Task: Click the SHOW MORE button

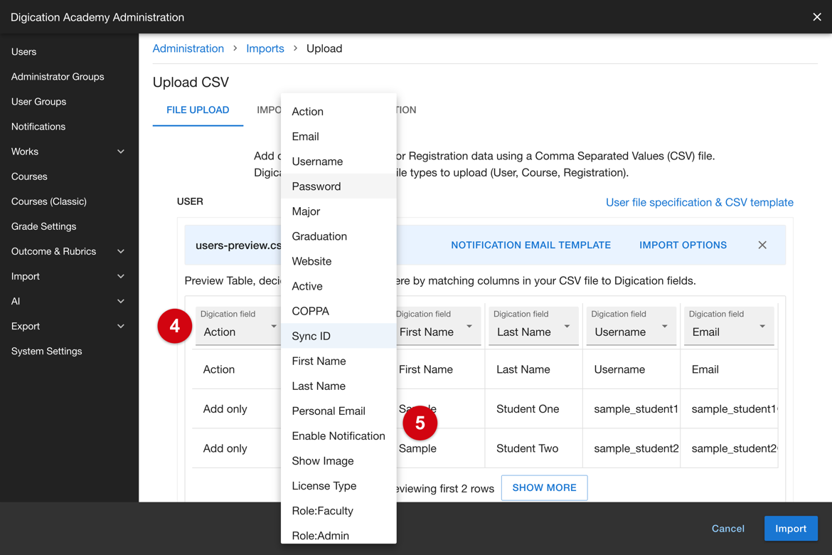Action: coord(545,487)
